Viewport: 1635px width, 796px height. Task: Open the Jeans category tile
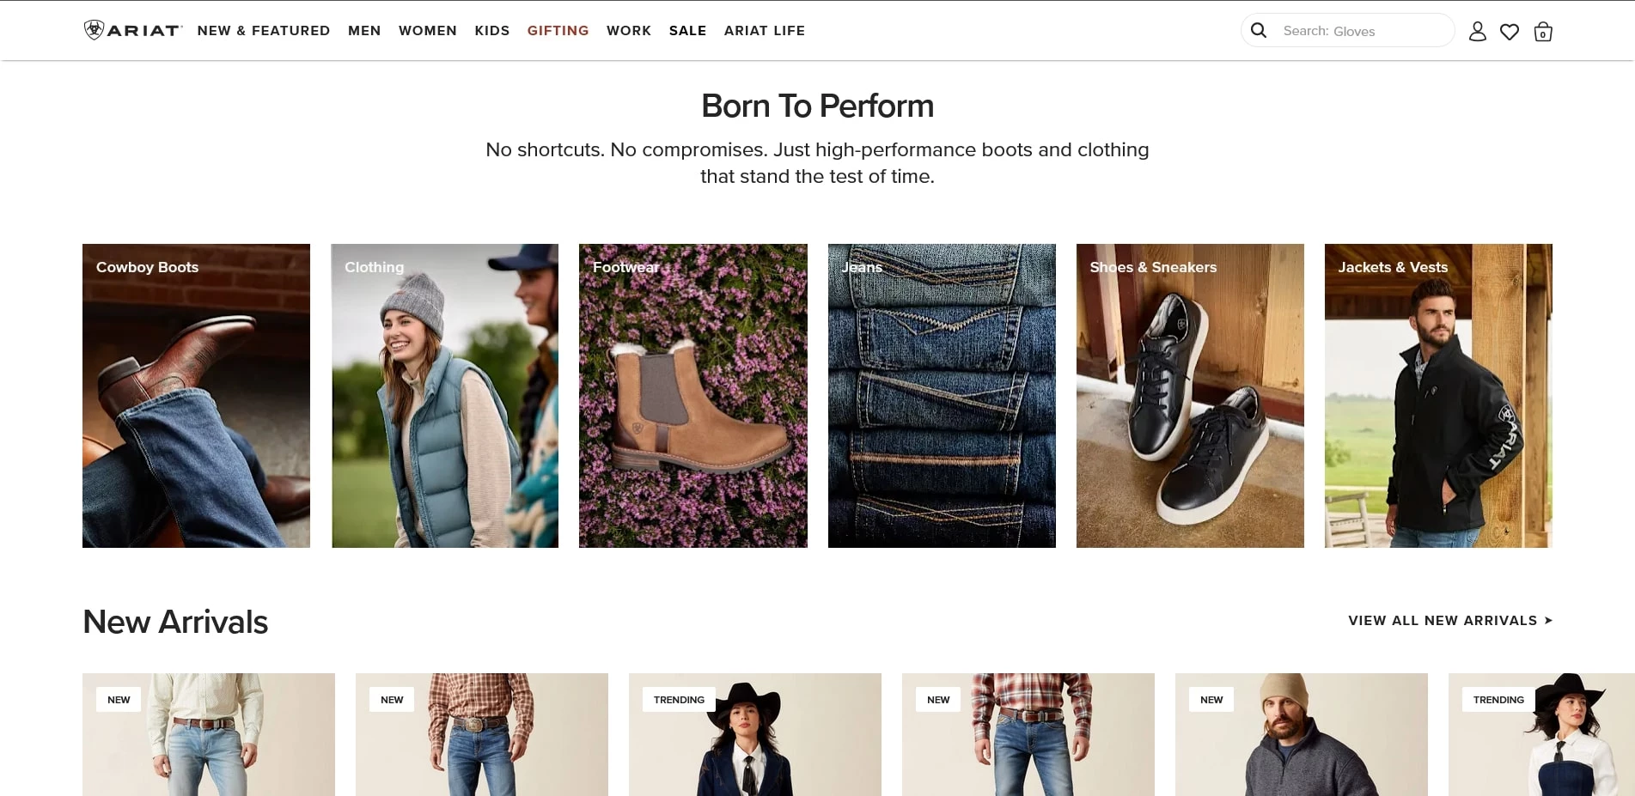[942, 396]
